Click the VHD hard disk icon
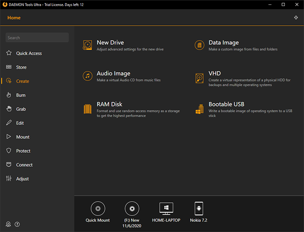This screenshot has height=232, width=304. pyautogui.click(x=199, y=78)
